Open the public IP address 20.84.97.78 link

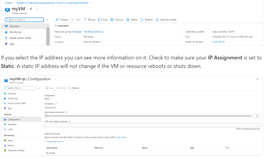[x=219, y=42]
